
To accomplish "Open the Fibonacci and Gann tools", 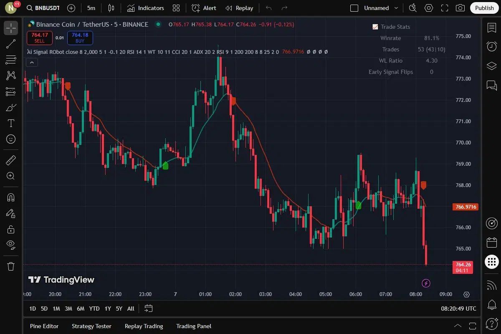I will 11,60.
